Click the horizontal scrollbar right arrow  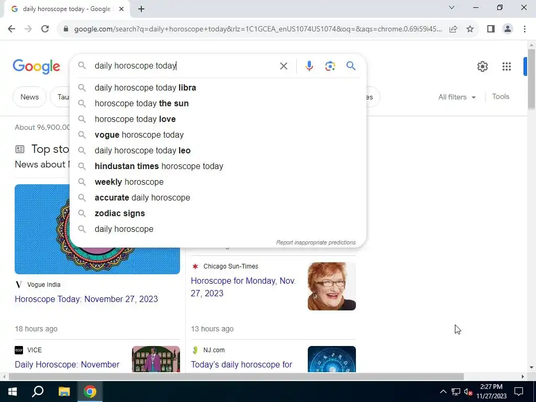[523, 377]
